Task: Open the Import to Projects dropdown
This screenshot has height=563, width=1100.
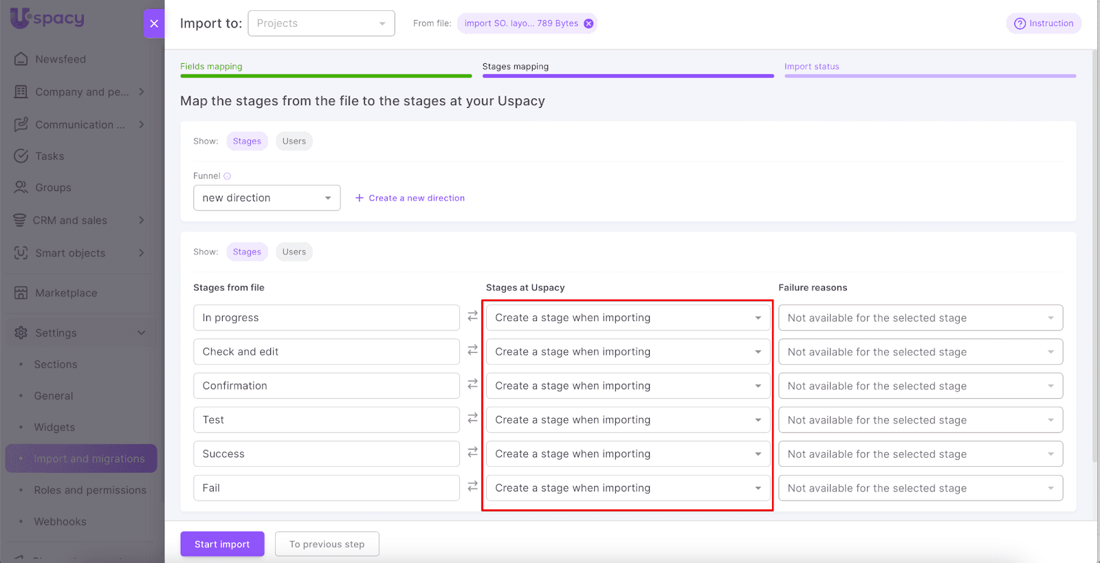Action: [x=321, y=23]
